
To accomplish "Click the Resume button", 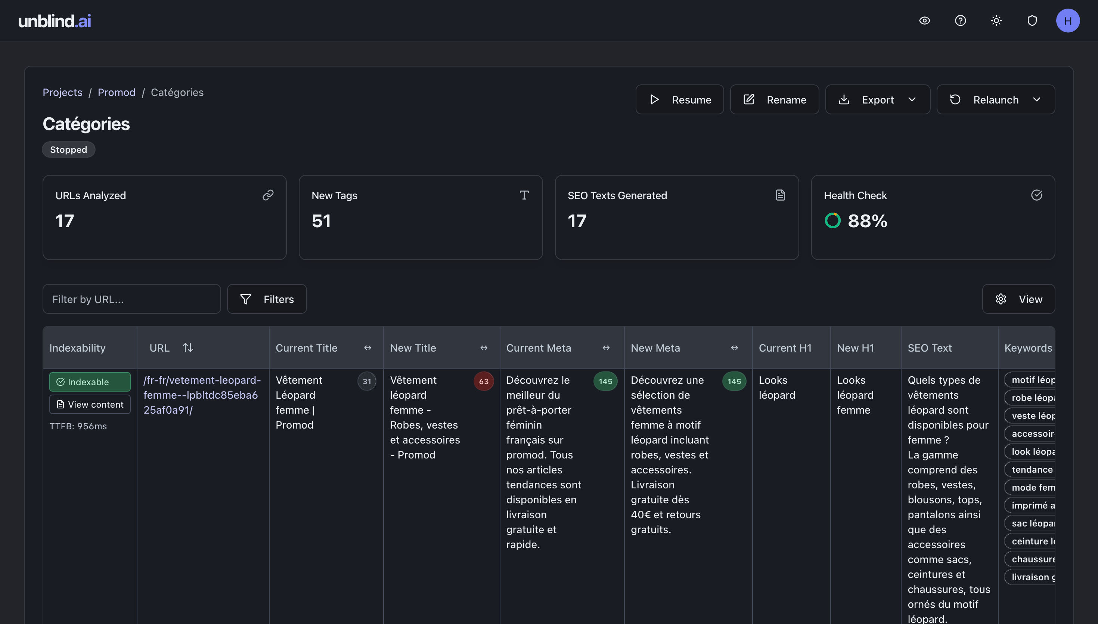I will point(680,99).
